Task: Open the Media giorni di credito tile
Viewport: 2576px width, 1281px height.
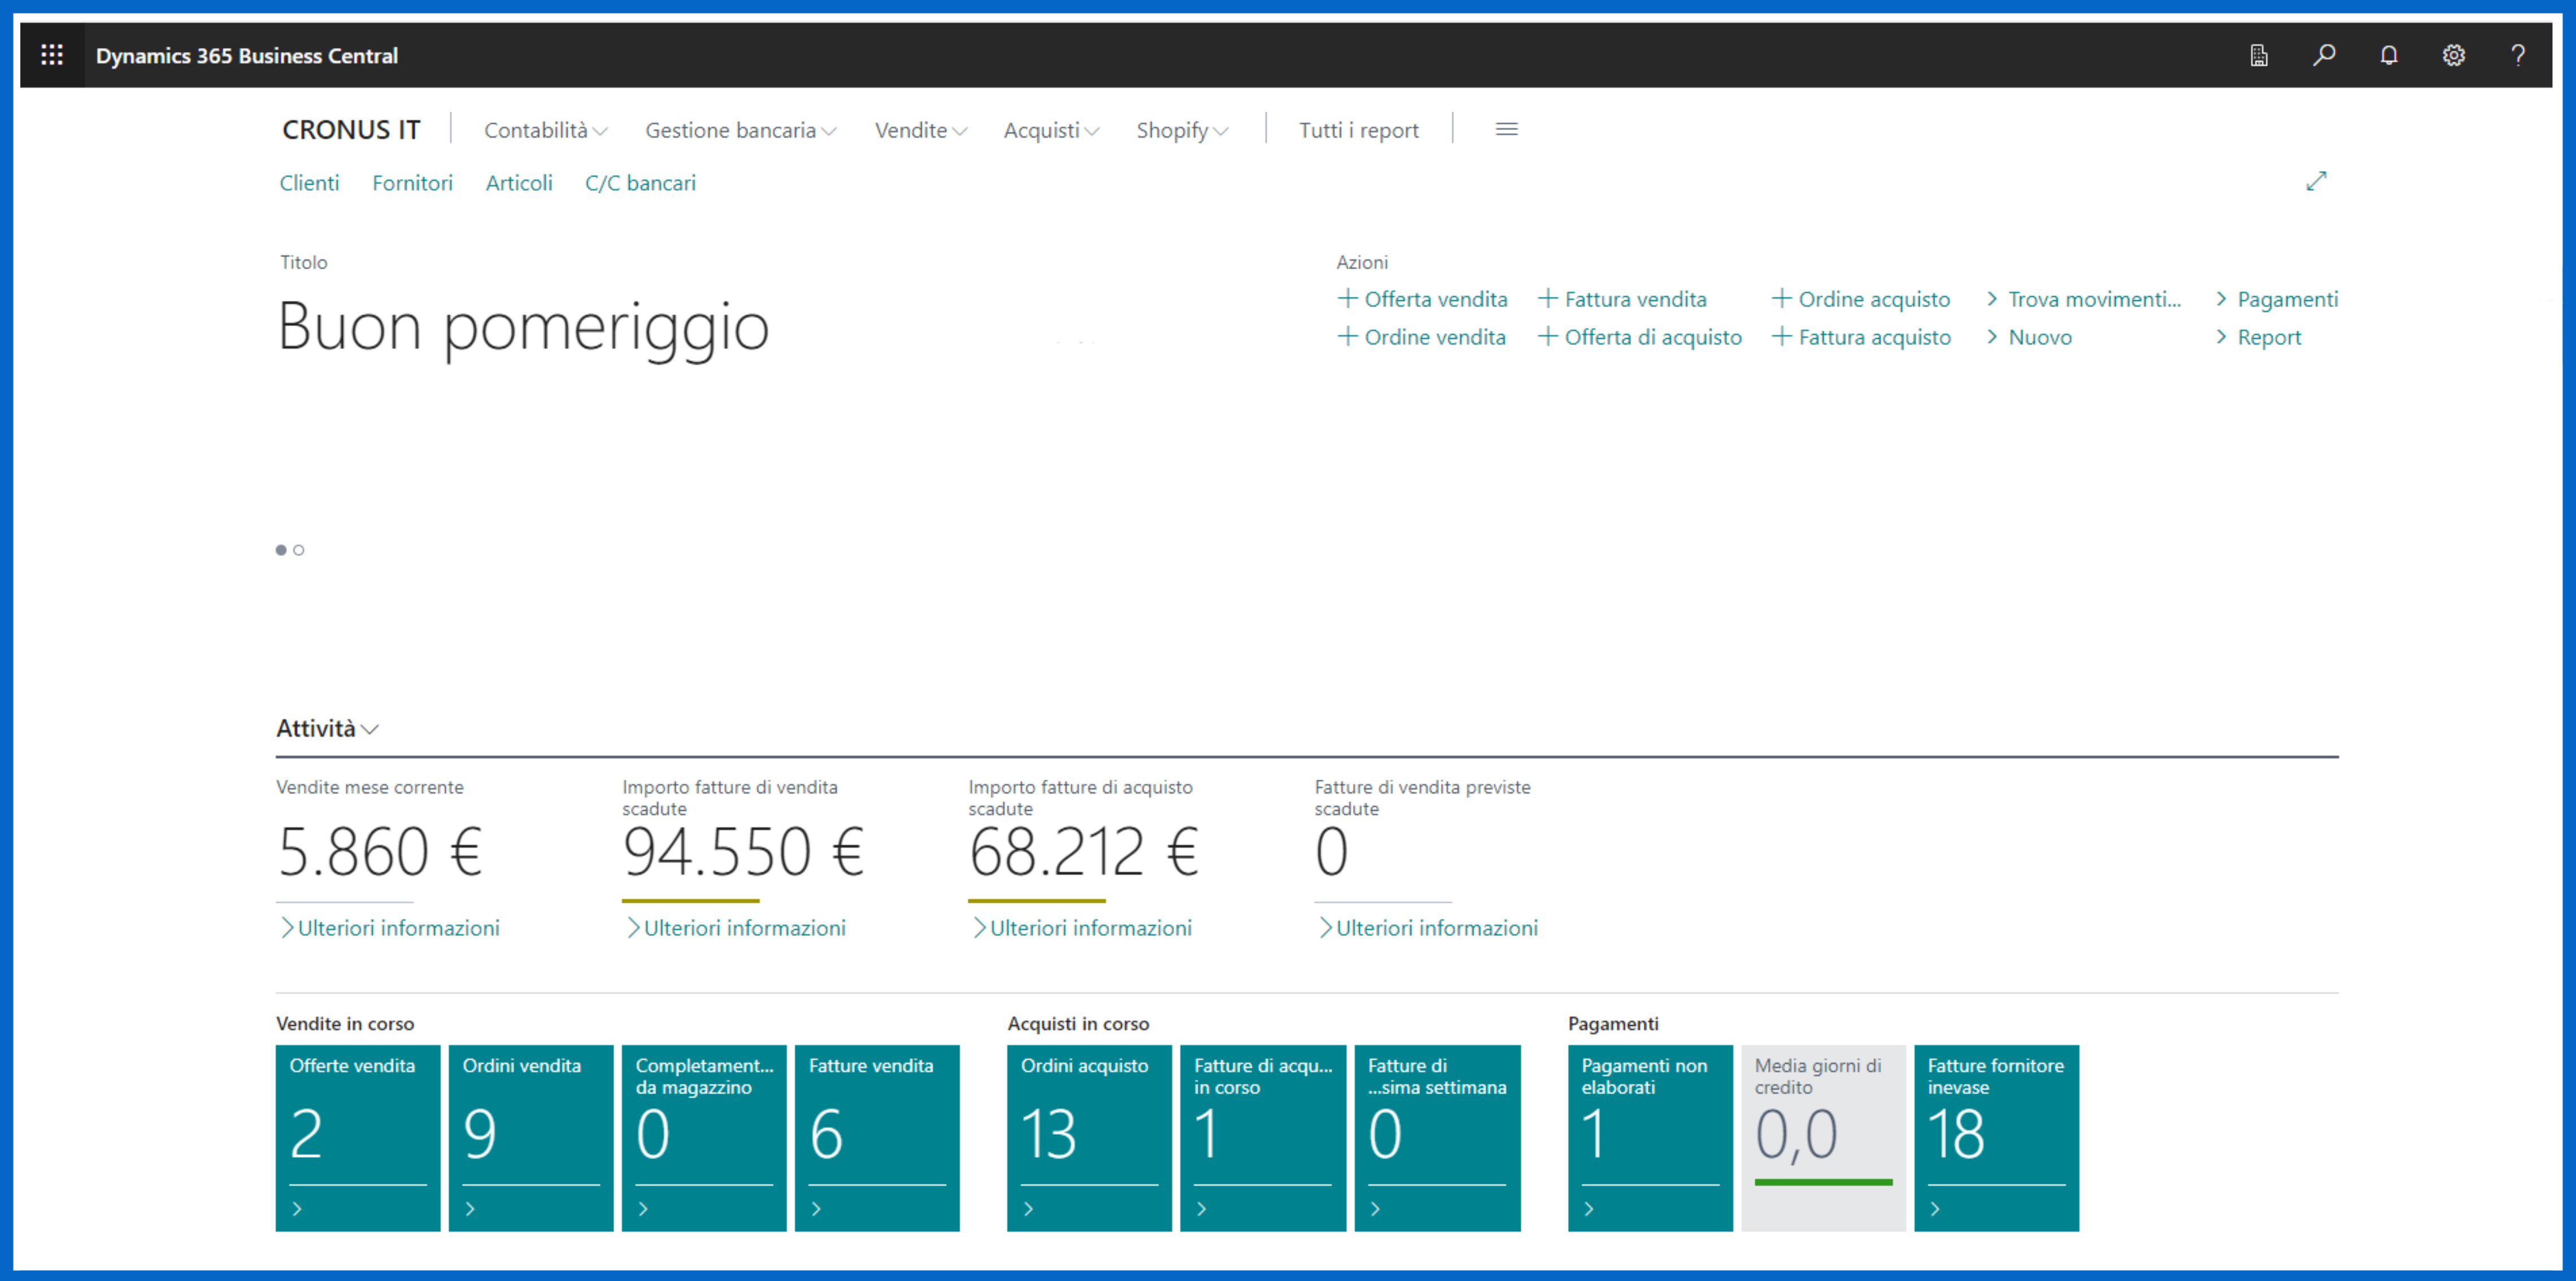Action: pos(1822,1137)
